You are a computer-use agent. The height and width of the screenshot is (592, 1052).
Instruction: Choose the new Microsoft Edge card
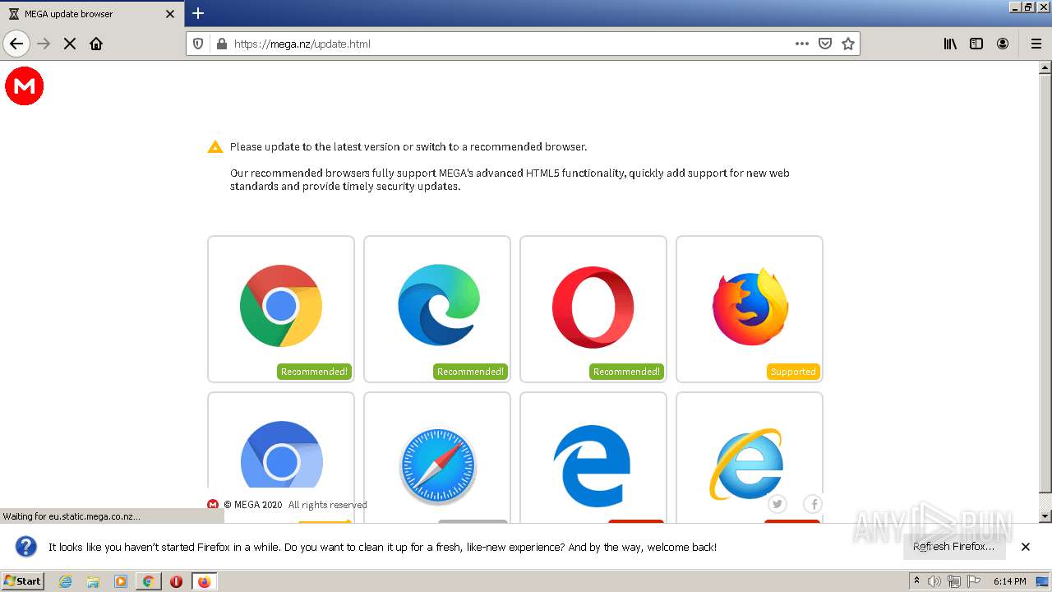click(x=437, y=309)
